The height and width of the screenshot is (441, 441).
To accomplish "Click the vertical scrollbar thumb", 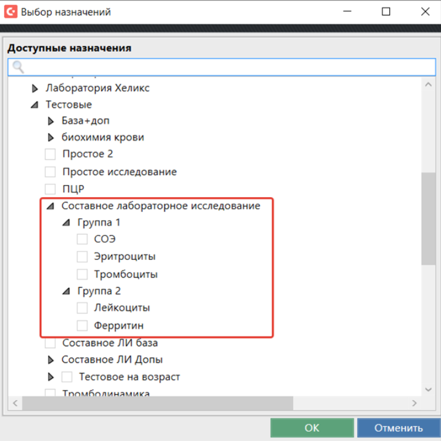I will 428,218.
